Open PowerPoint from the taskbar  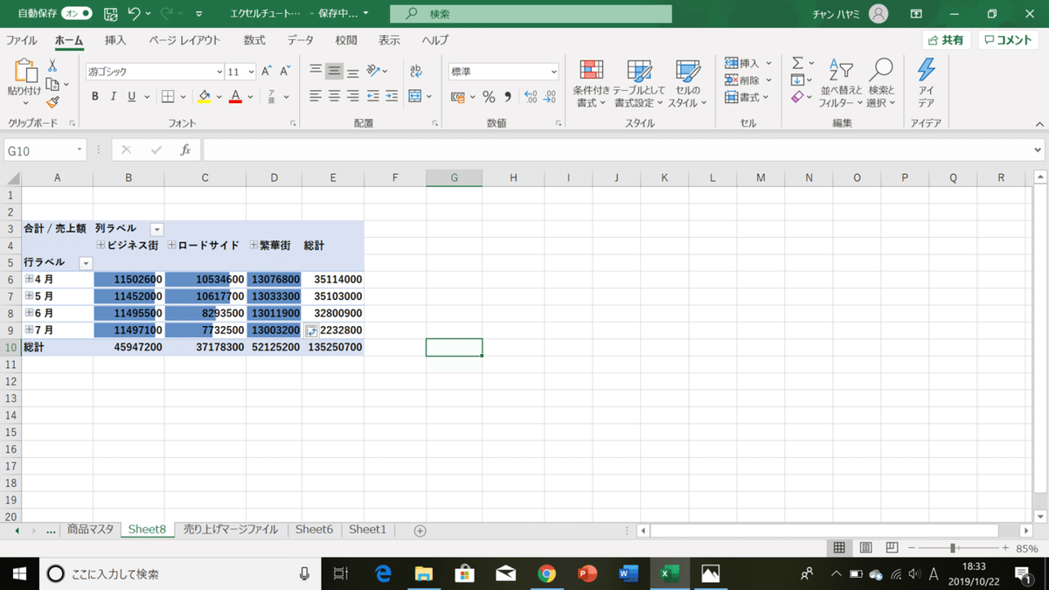click(587, 573)
